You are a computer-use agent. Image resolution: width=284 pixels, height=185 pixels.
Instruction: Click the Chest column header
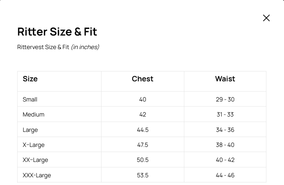click(143, 79)
